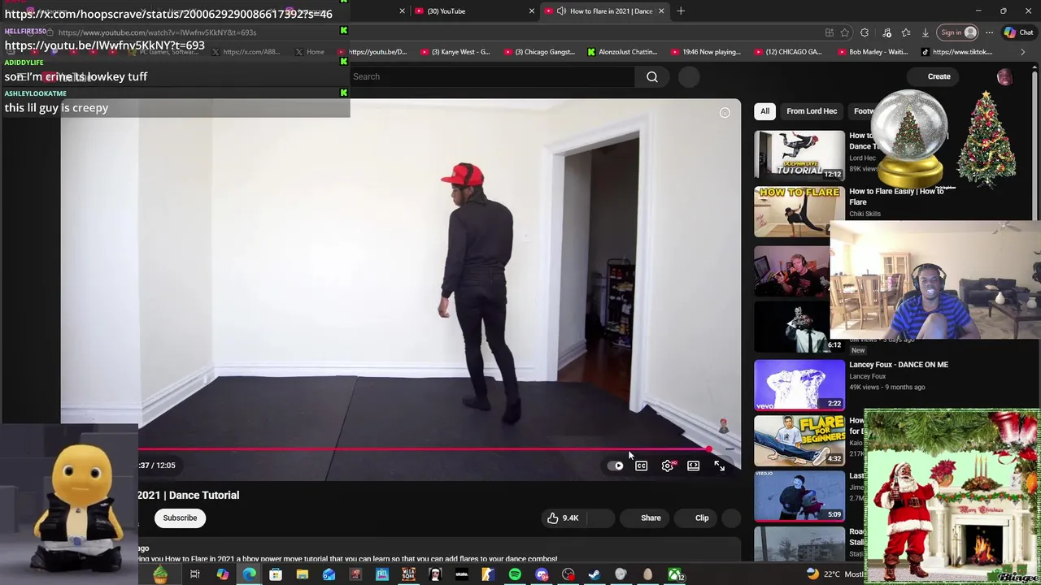Screen dimensions: 1041x585
Task: Open the browser downloads icon
Action: pos(926,32)
